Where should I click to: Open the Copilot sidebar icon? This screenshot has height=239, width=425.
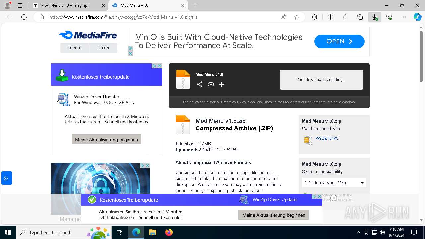click(x=417, y=17)
